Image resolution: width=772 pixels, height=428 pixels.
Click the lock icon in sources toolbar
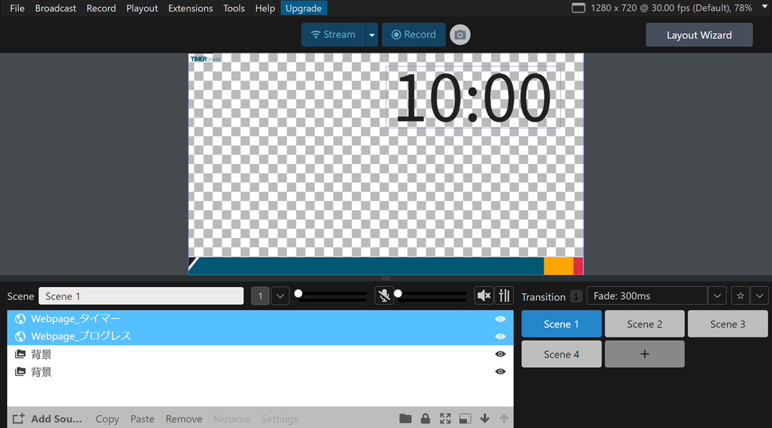click(x=425, y=418)
